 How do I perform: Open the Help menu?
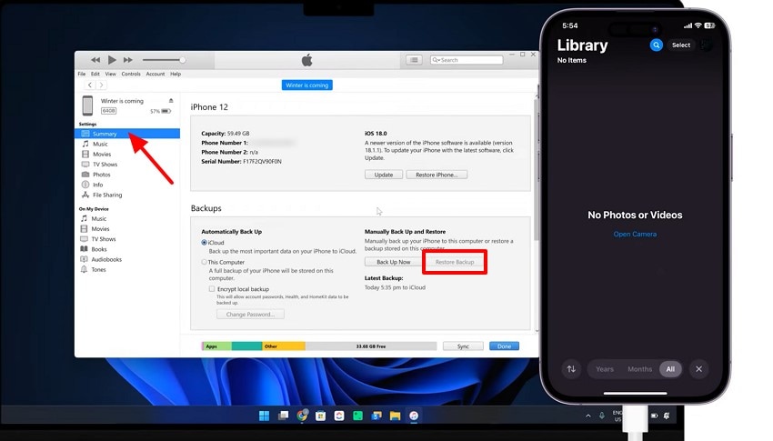pos(176,74)
